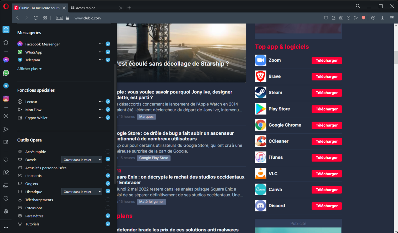
Task: Click the CCleaner app icon
Action: [x=260, y=141]
